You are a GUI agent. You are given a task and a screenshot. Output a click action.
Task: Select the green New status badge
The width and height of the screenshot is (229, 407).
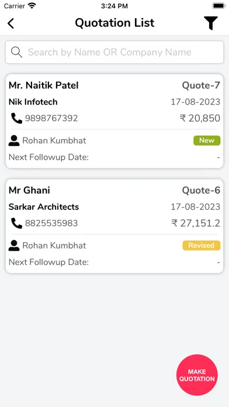point(207,140)
